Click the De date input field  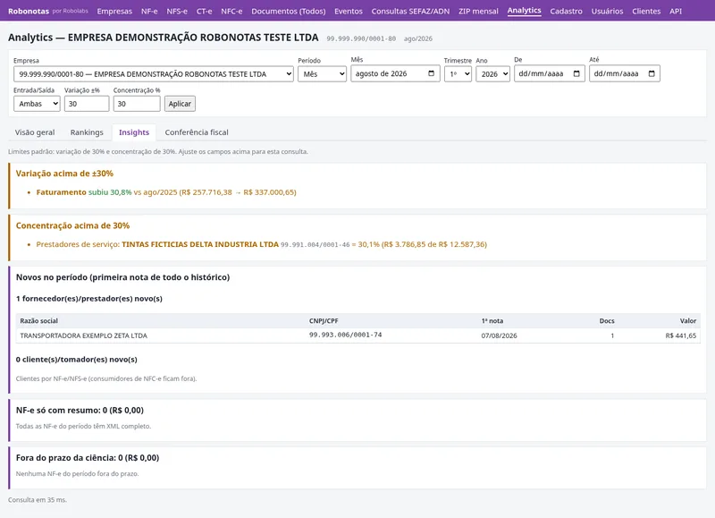550,73
